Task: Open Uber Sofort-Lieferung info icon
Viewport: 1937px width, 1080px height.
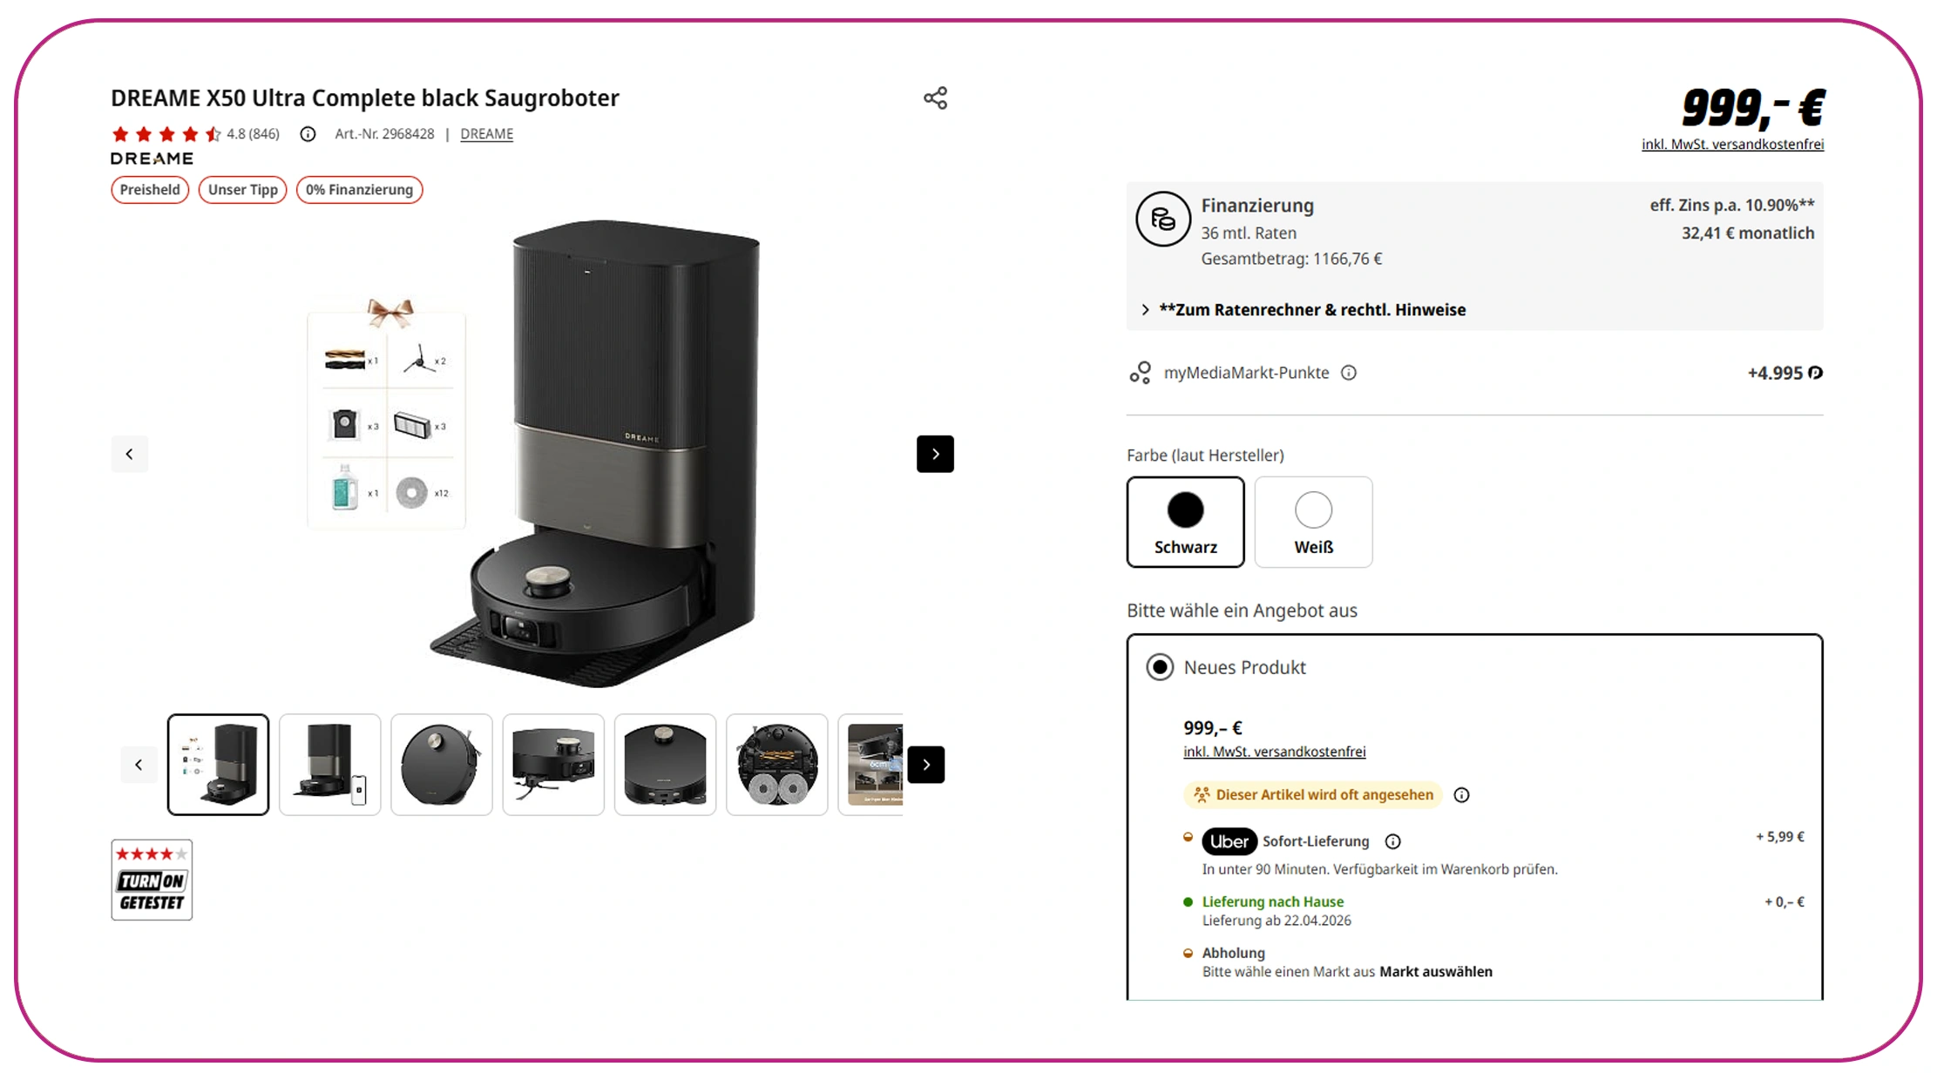Action: pyautogui.click(x=1393, y=841)
